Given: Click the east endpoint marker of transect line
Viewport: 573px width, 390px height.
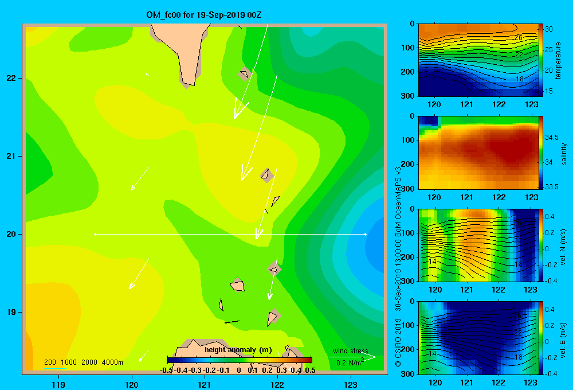Looking at the screenshot, I should click(x=366, y=234).
